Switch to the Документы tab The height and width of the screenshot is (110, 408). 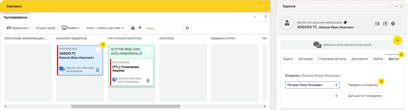pos(360,59)
